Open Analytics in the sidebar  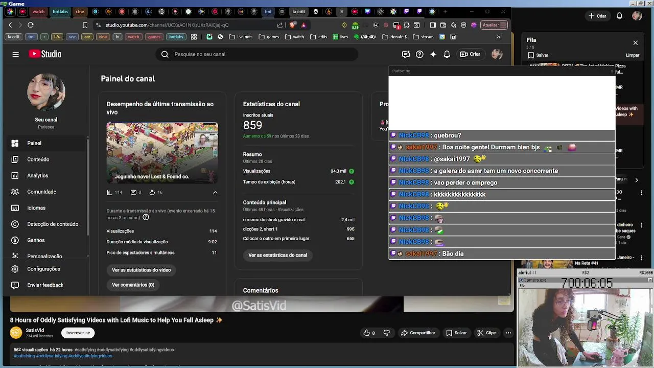click(x=46, y=175)
